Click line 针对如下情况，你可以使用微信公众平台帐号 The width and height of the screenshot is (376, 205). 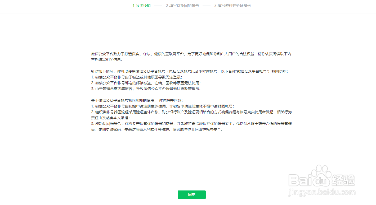click(189, 71)
